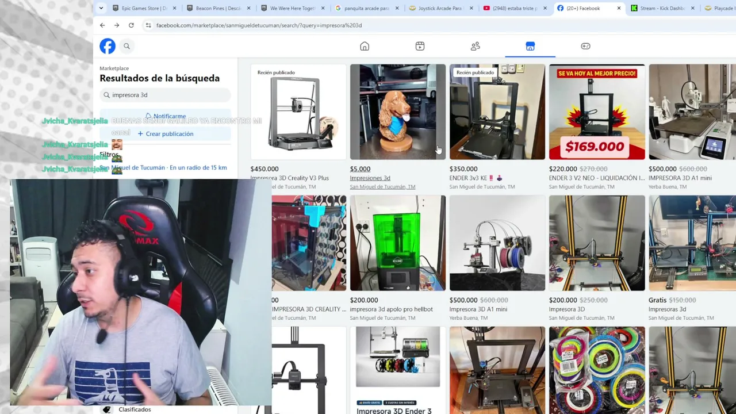Open the colorful filament rolls thumbnail
736x414 pixels.
pos(597,370)
